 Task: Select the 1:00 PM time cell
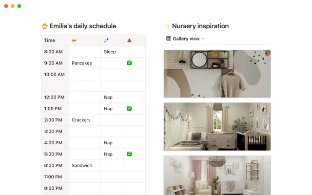[x=55, y=109]
